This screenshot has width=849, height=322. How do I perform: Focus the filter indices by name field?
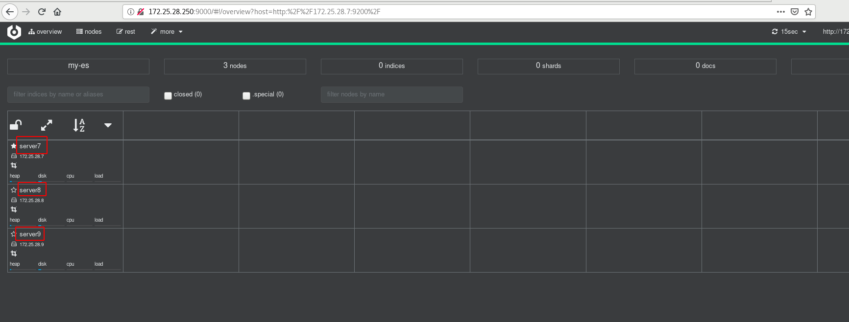click(x=78, y=94)
